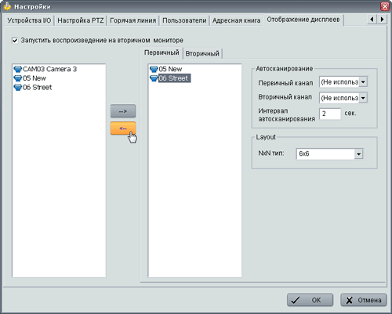Click camera icon beside 06 Street in left list
392x314 pixels.
(18, 88)
